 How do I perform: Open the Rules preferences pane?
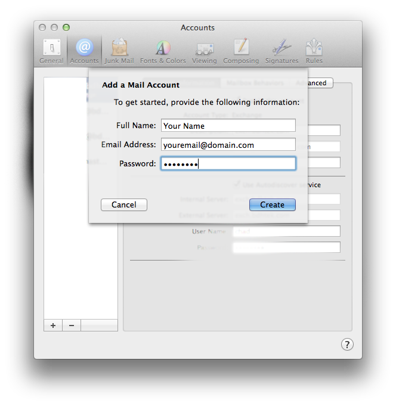314,51
